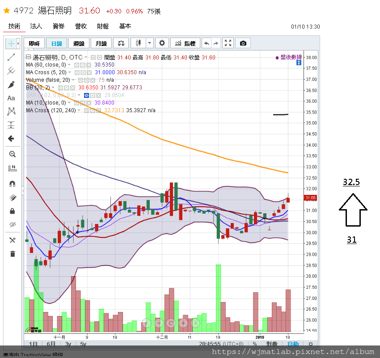This screenshot has height=358, width=380.
Task: Select the crosshair cursor tool
Action: click(x=11, y=44)
